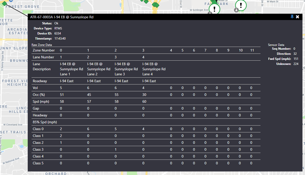The width and height of the screenshot is (305, 175).
Task: Click zone number 10 column header
Action: coord(241,50)
